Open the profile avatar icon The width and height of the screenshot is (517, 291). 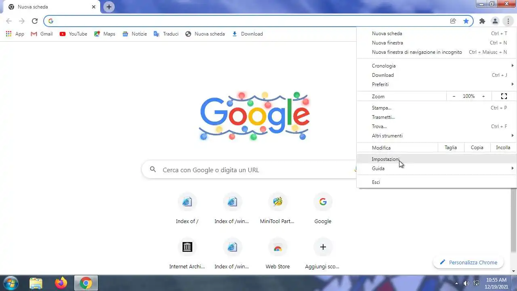[495, 21]
